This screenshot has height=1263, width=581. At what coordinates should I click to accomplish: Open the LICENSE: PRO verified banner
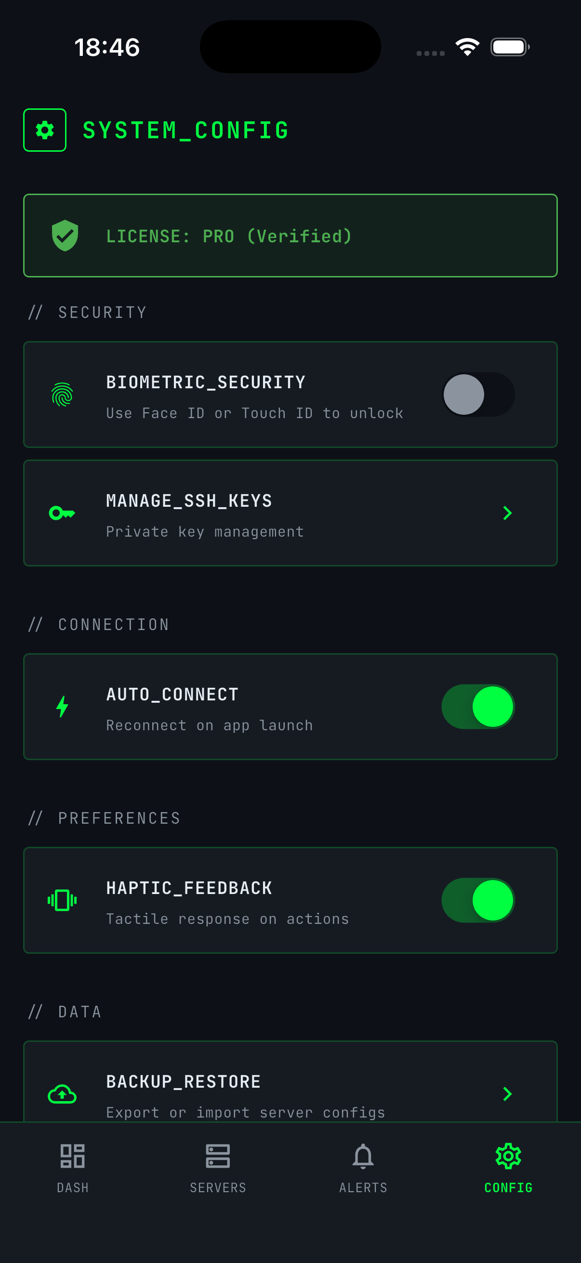click(290, 236)
